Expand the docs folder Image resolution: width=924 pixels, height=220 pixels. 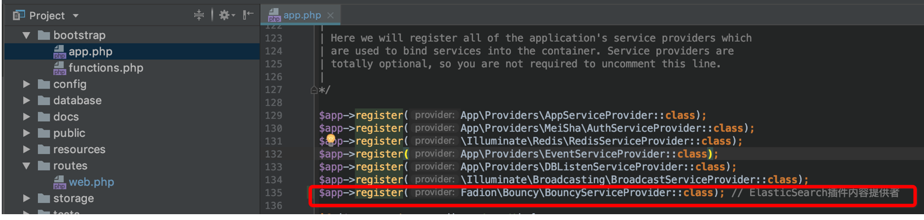coord(26,117)
